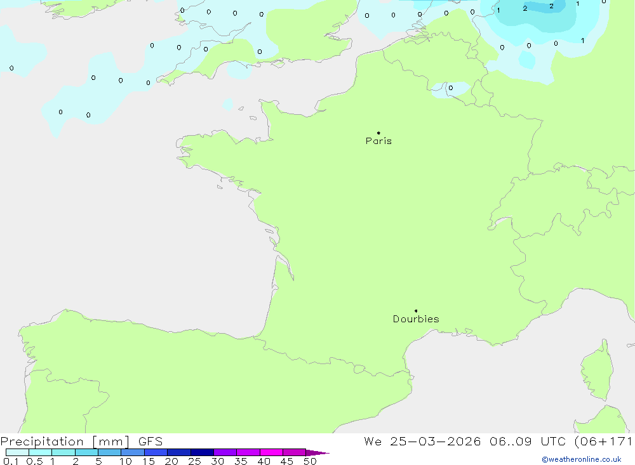Select the 45–50 mm legend color swatch
The height and width of the screenshot is (465, 635).
pos(294,452)
